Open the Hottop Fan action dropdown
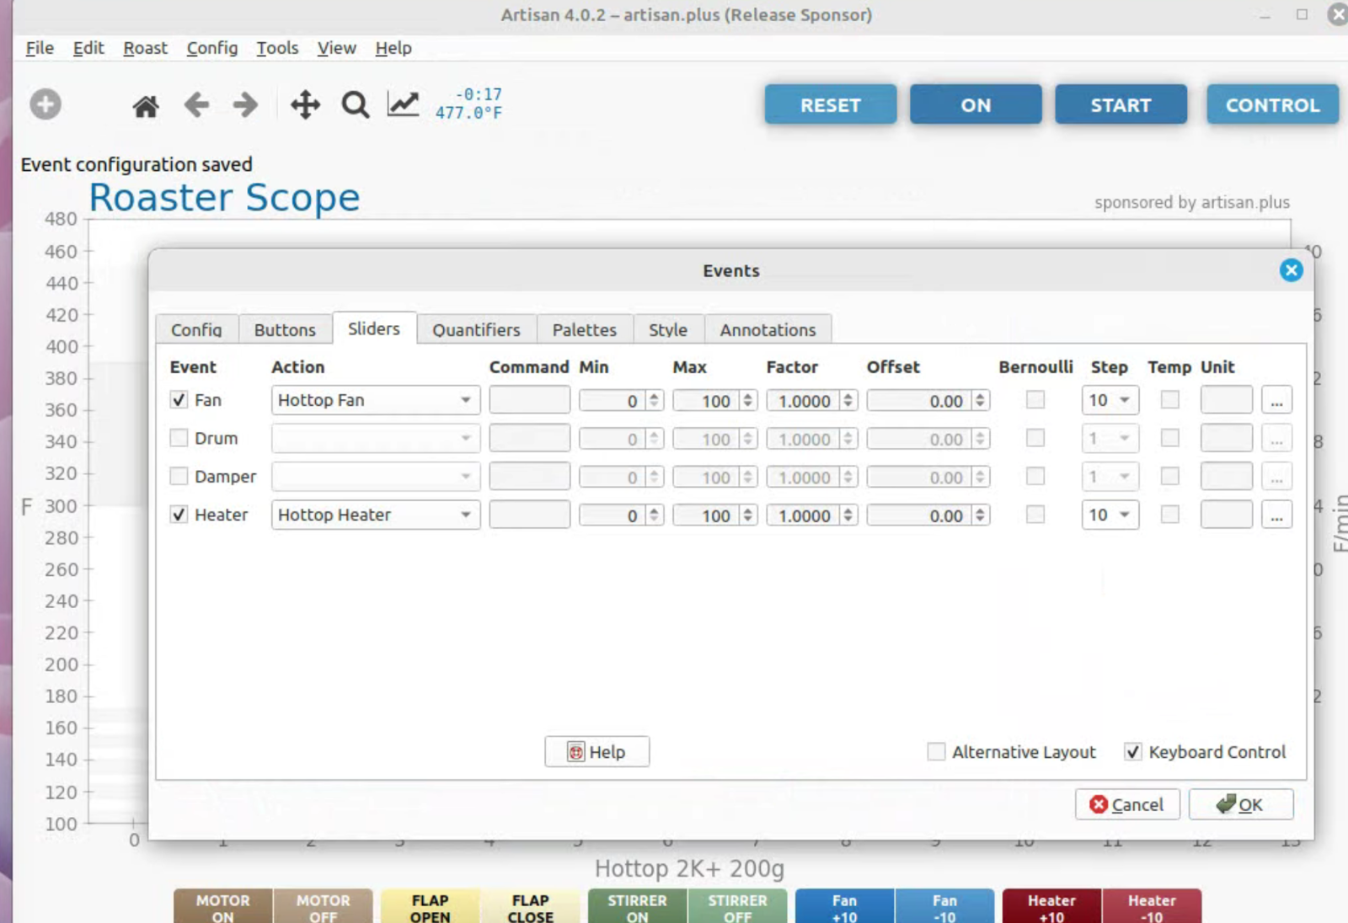The image size is (1348, 923). 375,400
